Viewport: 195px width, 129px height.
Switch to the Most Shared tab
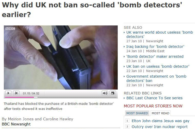(x=137, y=113)
